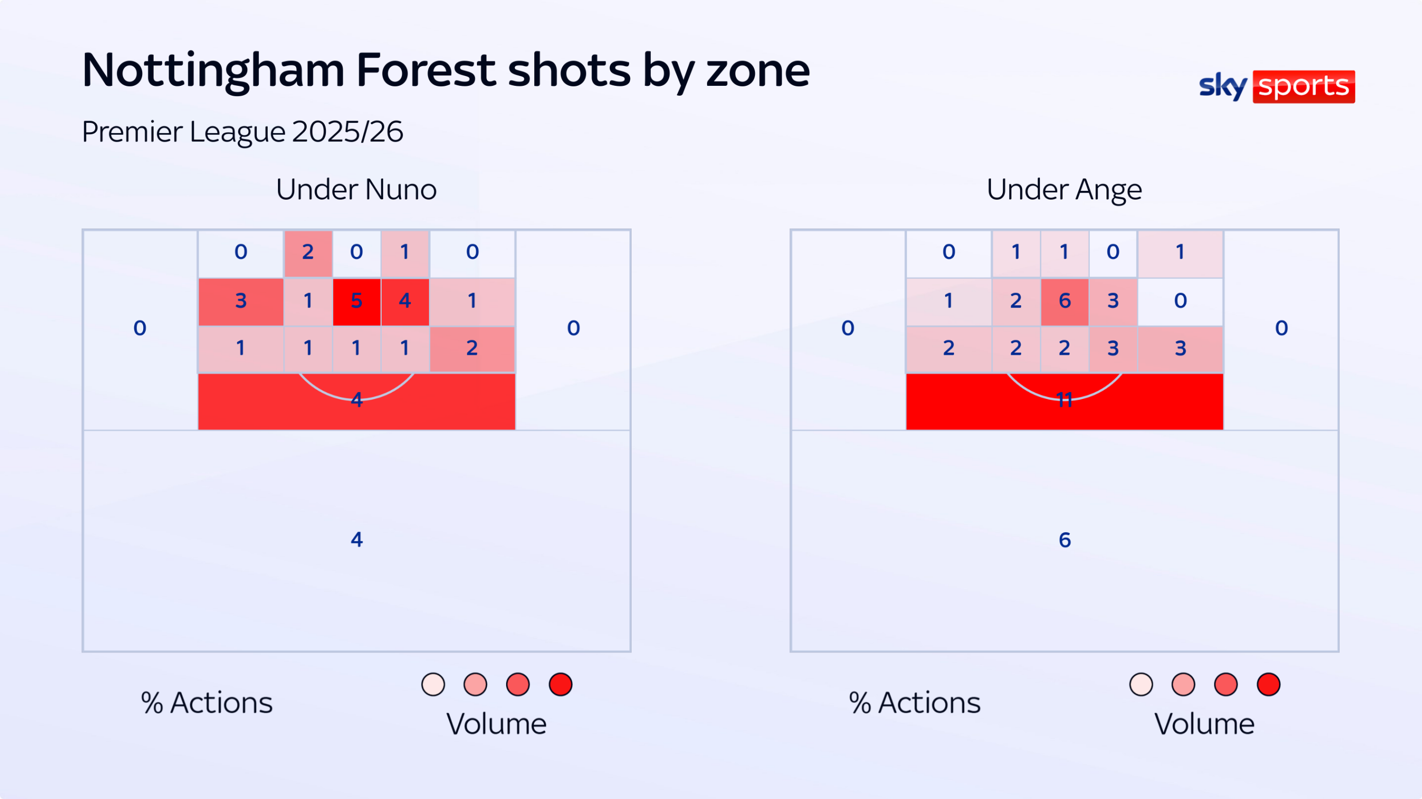The width and height of the screenshot is (1422, 799).
Task: Click the "Volume" label below Ange chart
Action: coord(1204,724)
